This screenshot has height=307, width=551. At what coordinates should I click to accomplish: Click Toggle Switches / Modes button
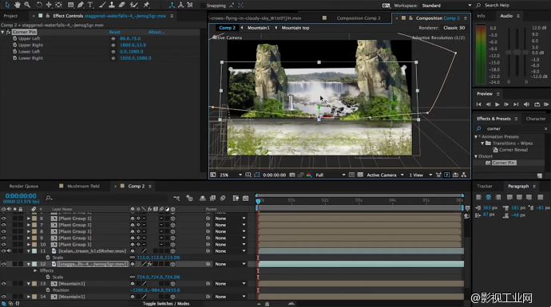click(166, 304)
